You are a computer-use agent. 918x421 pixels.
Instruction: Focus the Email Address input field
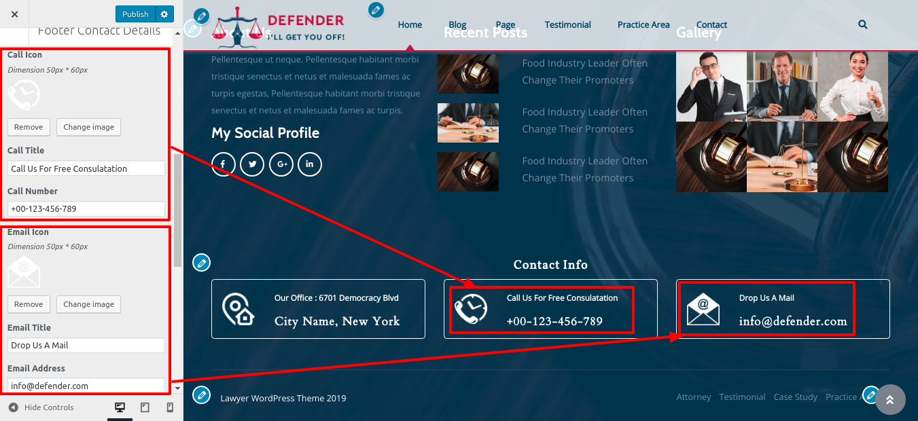[86, 386]
